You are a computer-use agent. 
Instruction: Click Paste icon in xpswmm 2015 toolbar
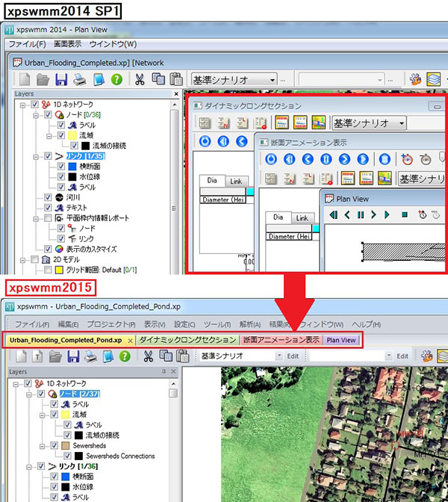click(x=183, y=356)
